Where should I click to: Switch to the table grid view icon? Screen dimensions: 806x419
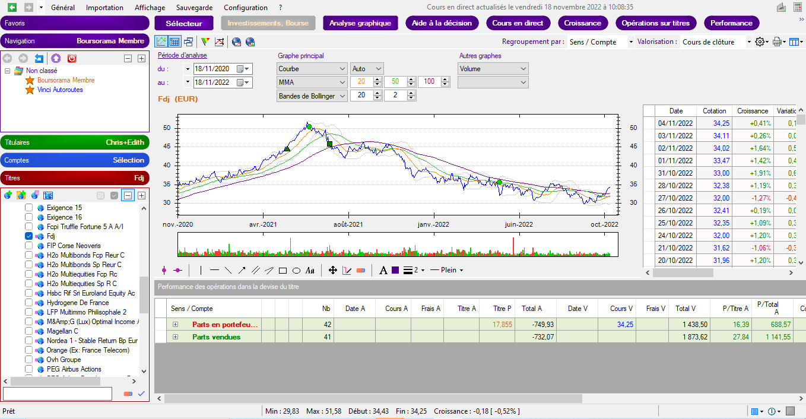tap(174, 42)
